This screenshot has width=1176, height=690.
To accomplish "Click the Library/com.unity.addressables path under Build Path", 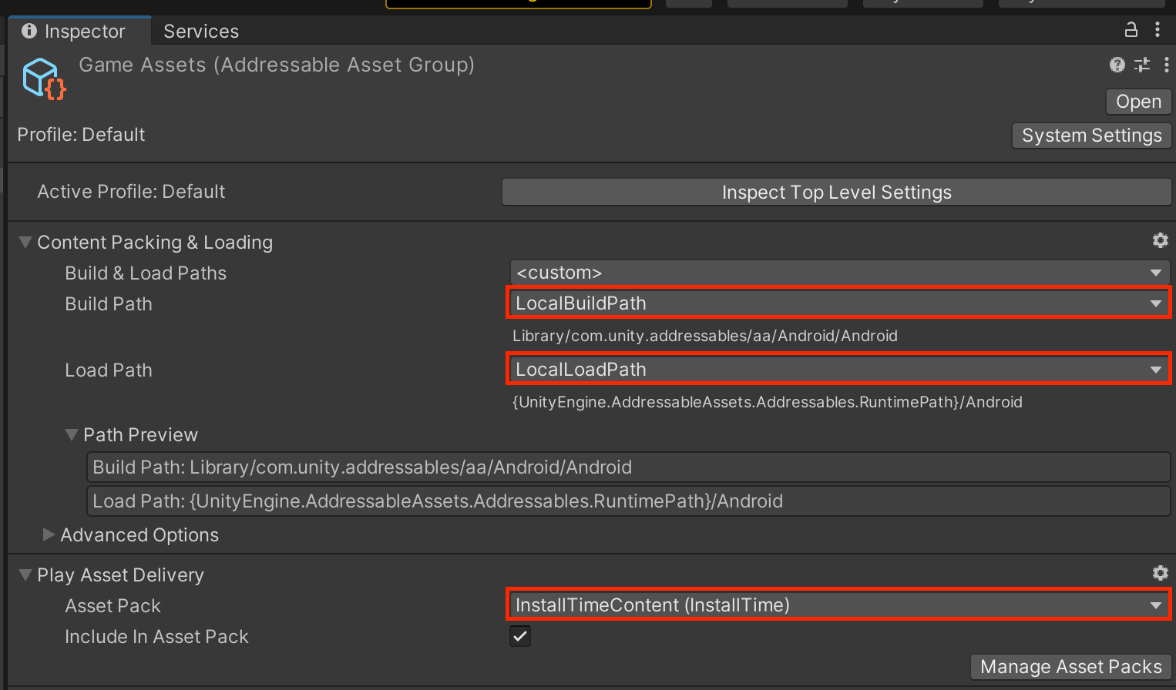I will click(x=704, y=336).
